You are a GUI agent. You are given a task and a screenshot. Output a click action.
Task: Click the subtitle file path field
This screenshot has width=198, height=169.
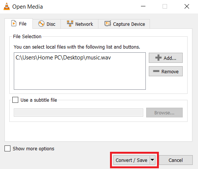point(78,113)
